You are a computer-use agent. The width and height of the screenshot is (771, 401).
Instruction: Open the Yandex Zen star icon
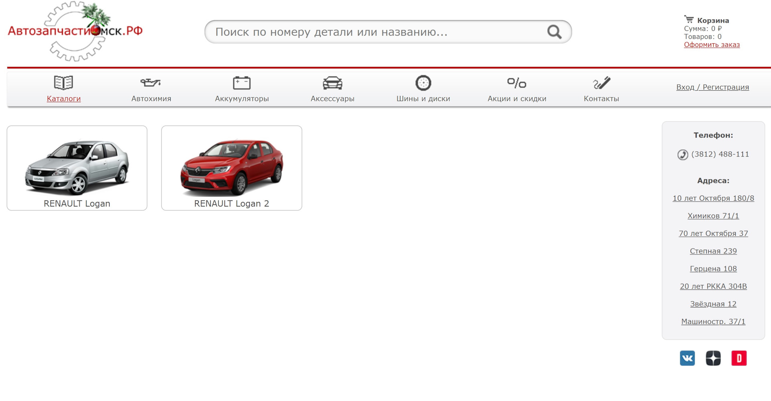(x=713, y=358)
